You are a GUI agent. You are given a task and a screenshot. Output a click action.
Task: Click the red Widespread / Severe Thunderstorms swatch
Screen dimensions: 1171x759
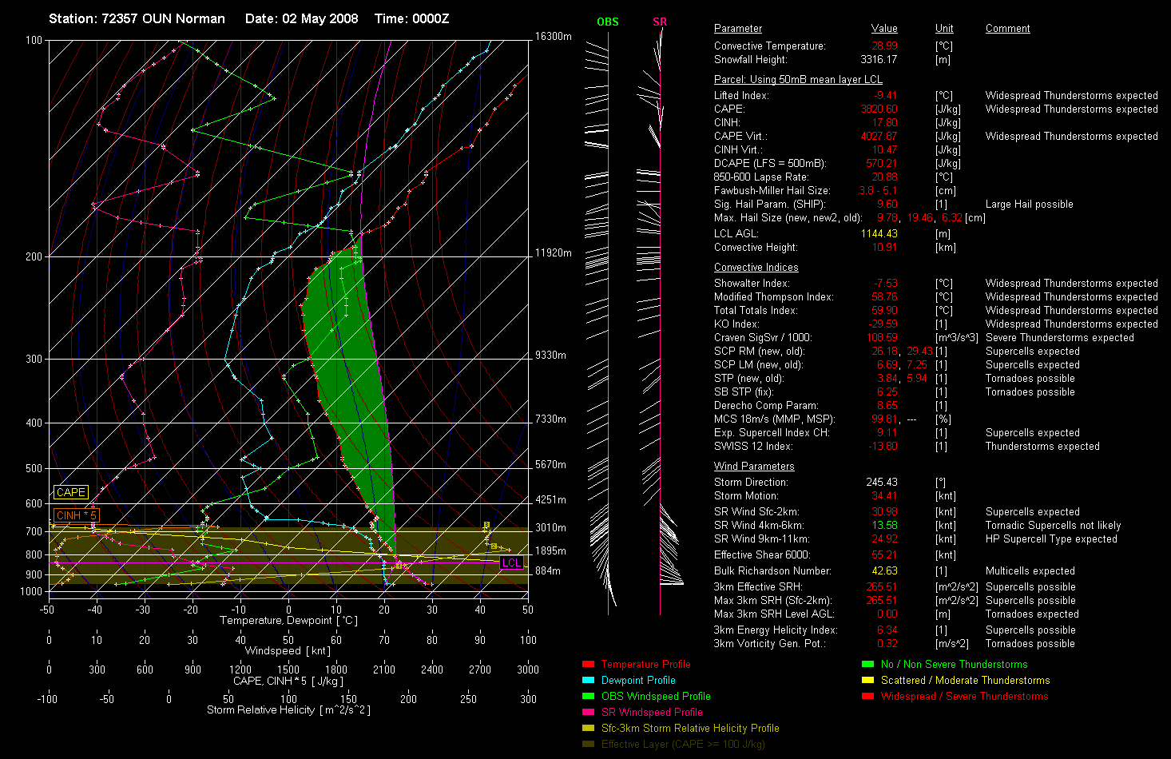(x=867, y=696)
